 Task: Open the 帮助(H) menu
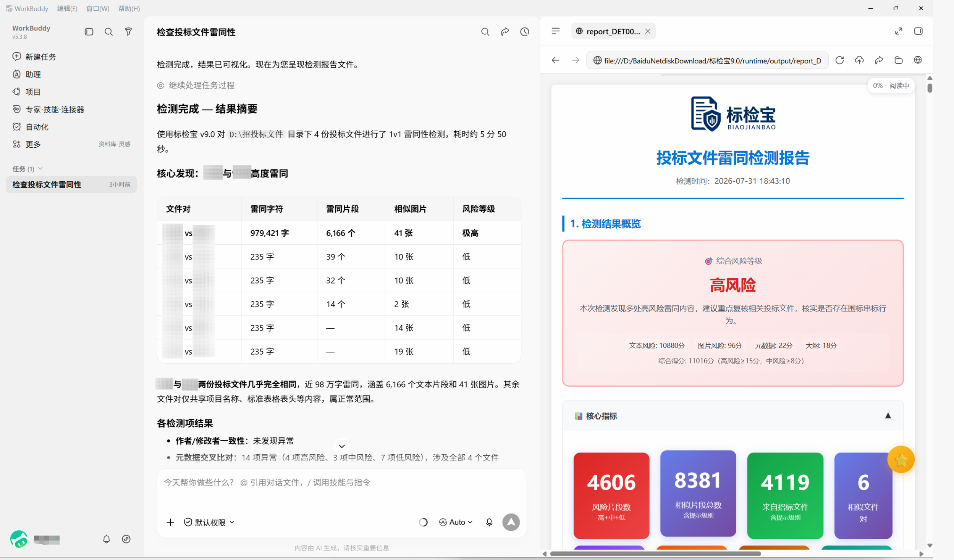tap(129, 8)
